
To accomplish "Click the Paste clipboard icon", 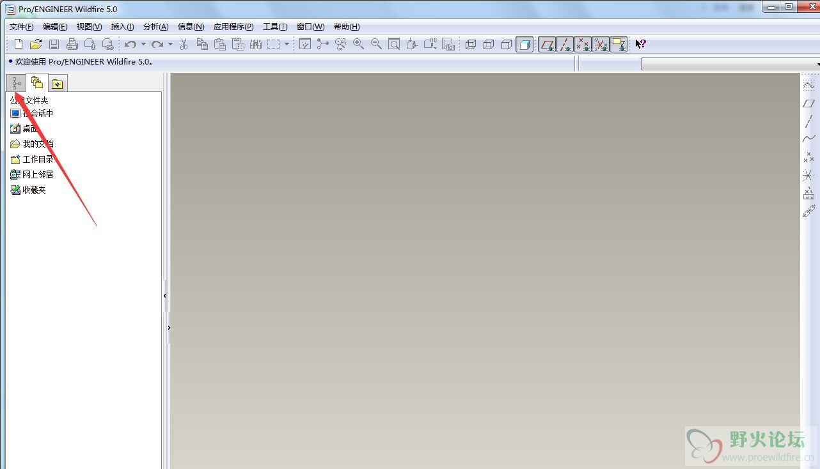I will pos(220,44).
